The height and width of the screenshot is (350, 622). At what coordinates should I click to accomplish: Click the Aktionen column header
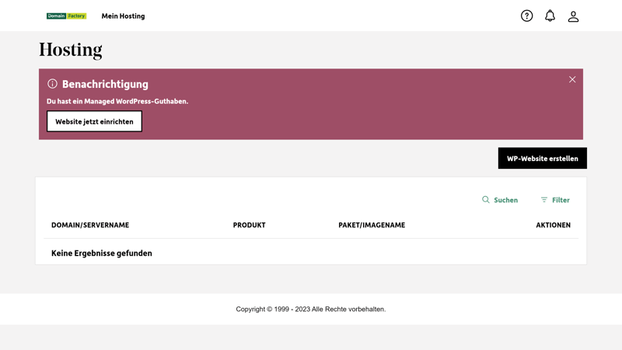coord(553,225)
